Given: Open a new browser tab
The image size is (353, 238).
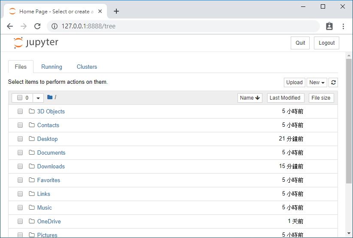Looking at the screenshot, I should pyautogui.click(x=116, y=11).
